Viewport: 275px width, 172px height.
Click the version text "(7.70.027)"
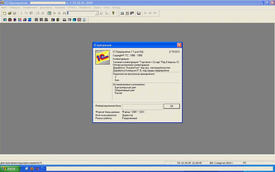pyautogui.click(x=174, y=52)
